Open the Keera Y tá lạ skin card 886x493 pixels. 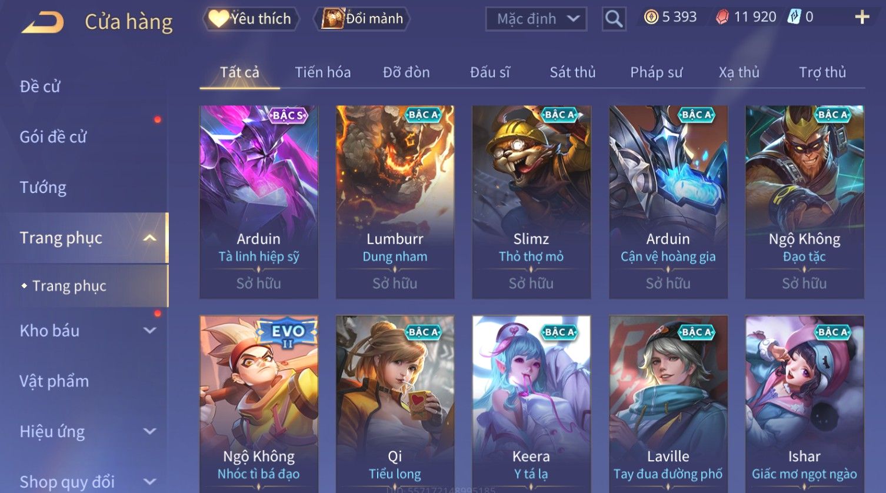pos(531,404)
